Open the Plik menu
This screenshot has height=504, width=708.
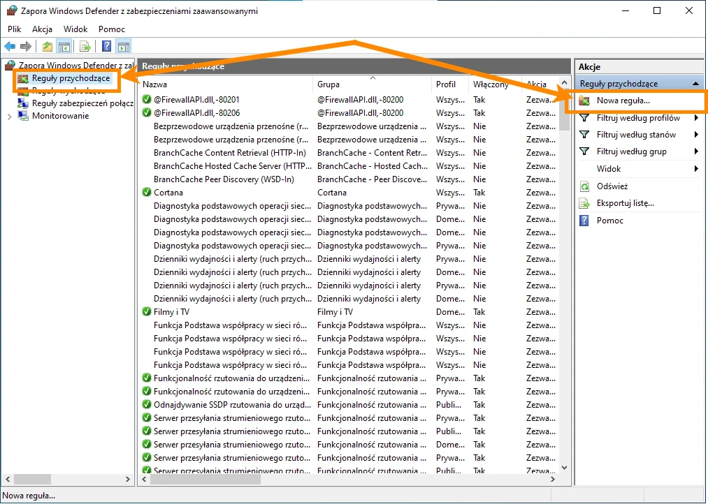15,29
